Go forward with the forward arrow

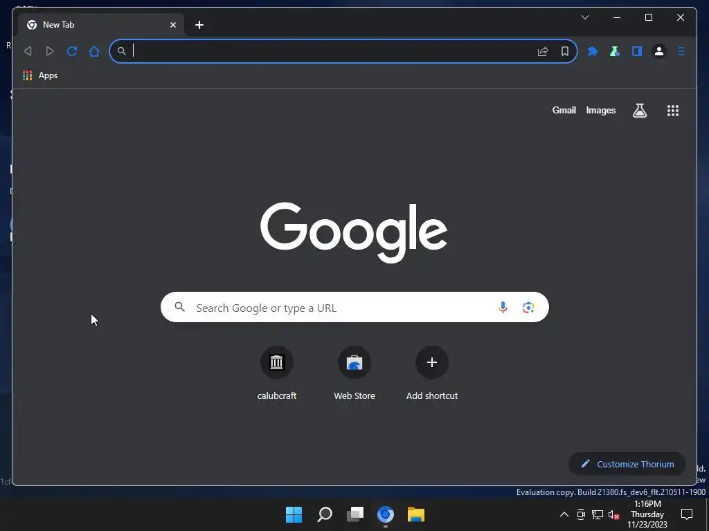tap(50, 51)
